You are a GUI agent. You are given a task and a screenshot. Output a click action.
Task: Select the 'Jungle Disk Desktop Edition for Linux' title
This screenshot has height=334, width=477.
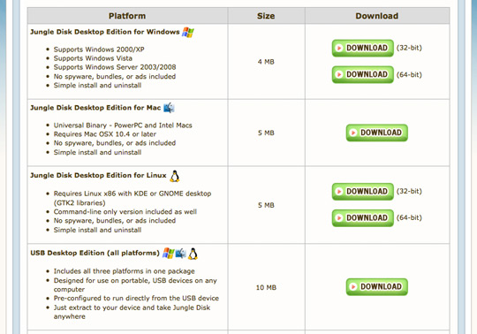click(x=98, y=176)
